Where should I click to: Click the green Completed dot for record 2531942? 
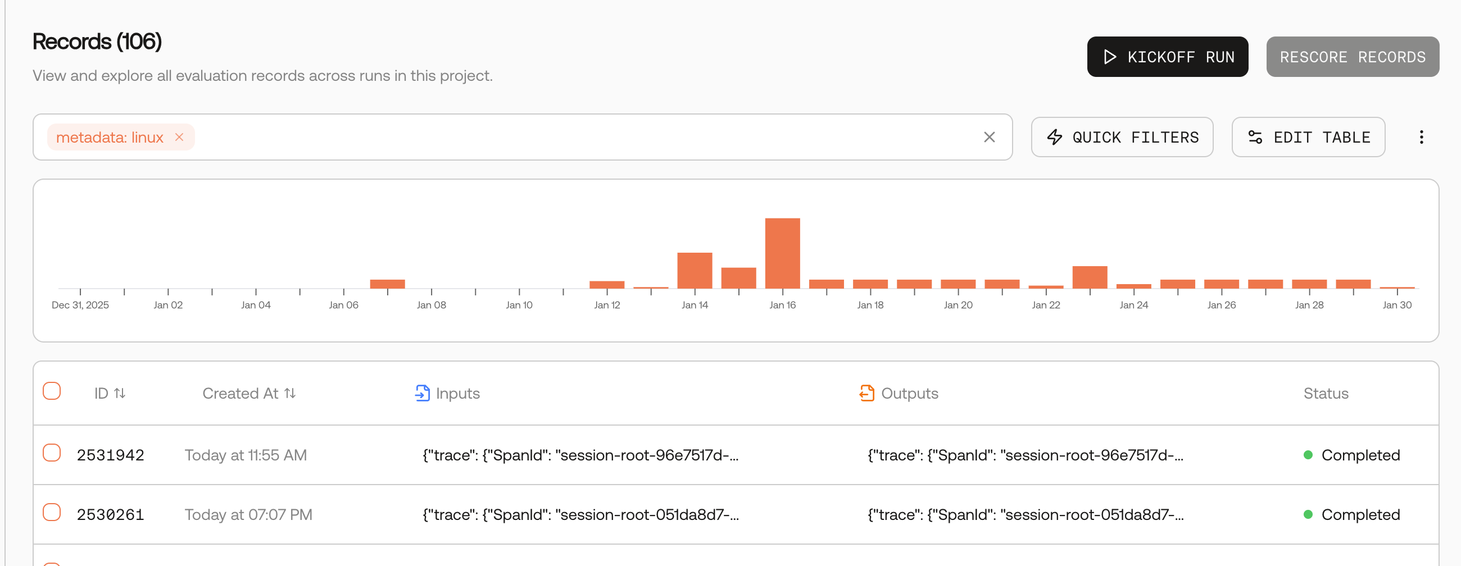pos(1308,455)
